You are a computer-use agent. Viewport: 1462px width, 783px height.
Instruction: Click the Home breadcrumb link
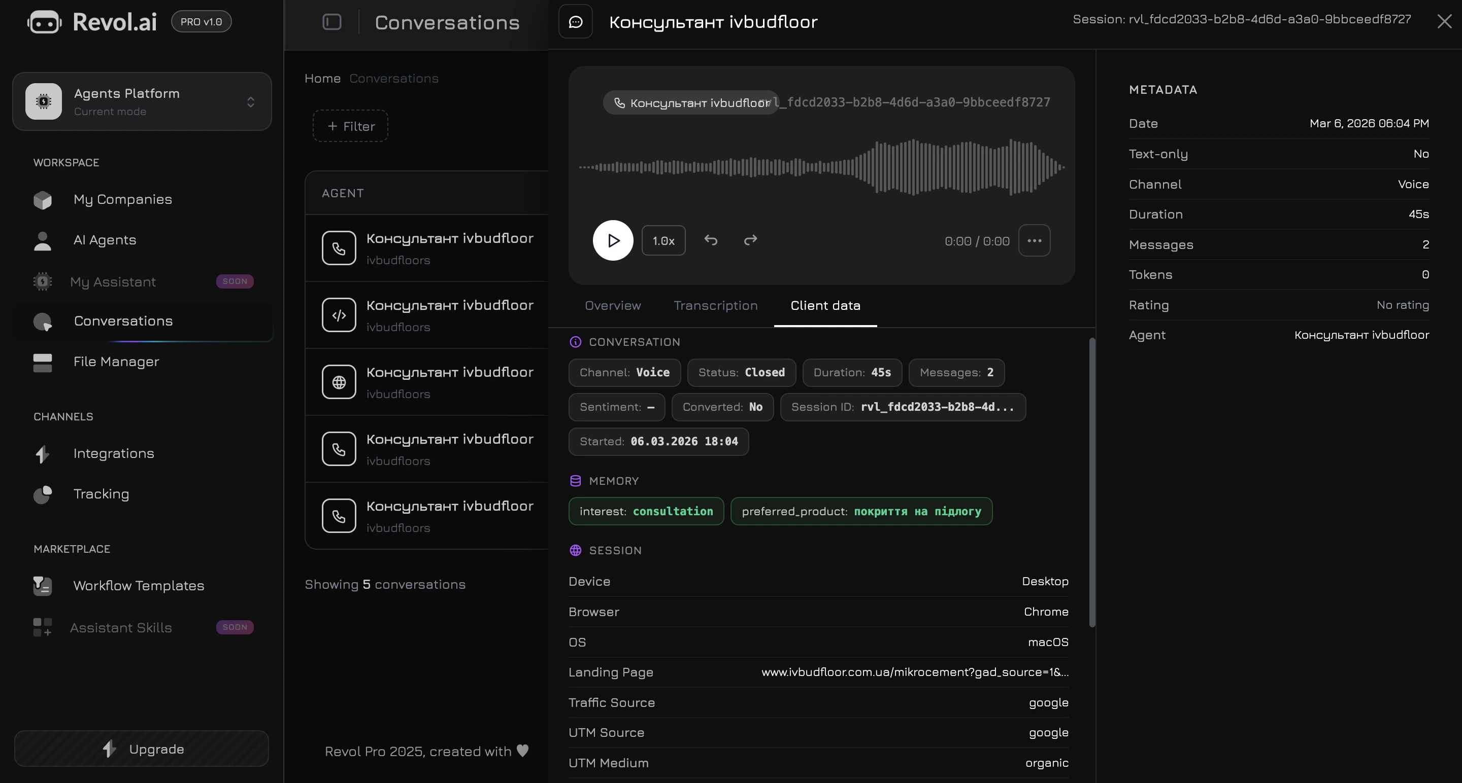322,78
